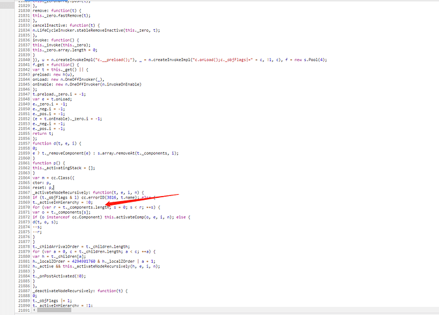Click 'onLoad: new n.OneOffInvoker(_),' line
This screenshot has height=315, width=439.
point(68,80)
